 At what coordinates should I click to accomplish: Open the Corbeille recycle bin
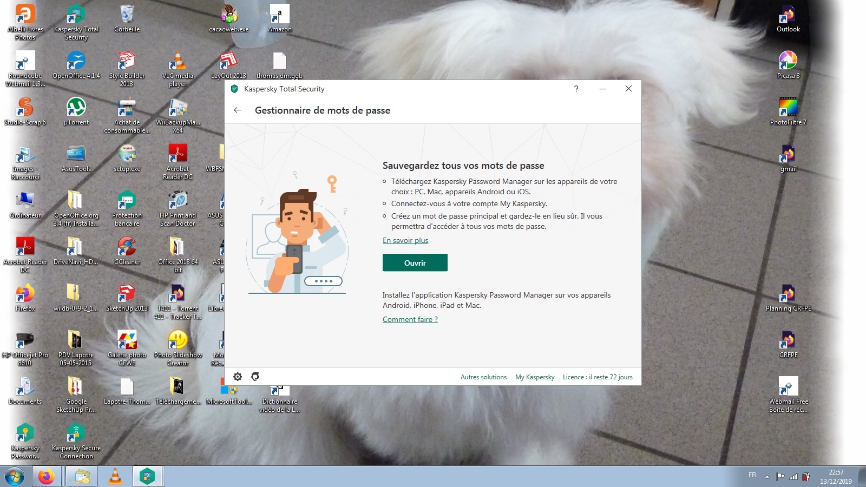coord(127,19)
